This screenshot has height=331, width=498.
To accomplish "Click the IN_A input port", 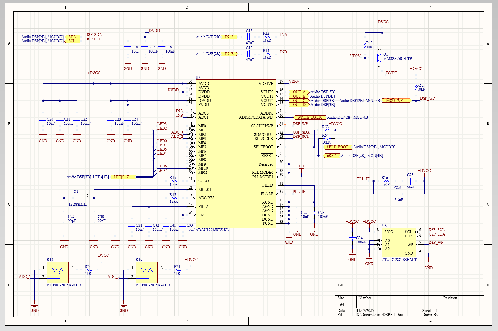I will (x=229, y=37).
